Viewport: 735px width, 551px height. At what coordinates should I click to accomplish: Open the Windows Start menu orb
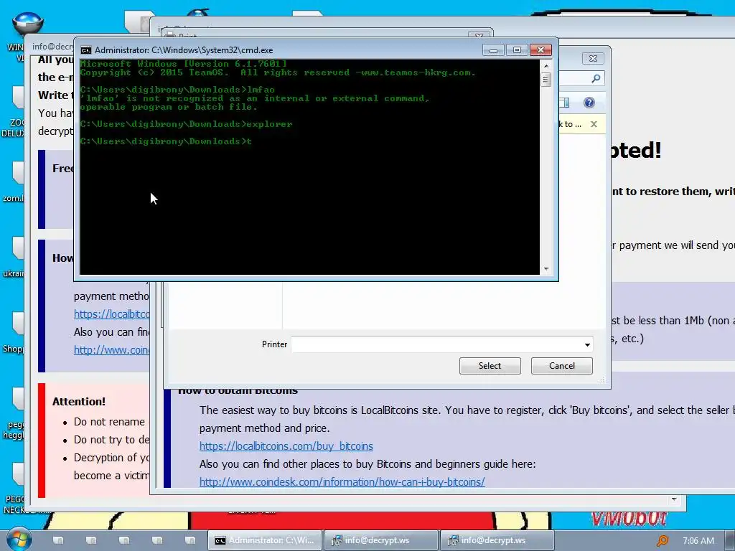(x=19, y=539)
